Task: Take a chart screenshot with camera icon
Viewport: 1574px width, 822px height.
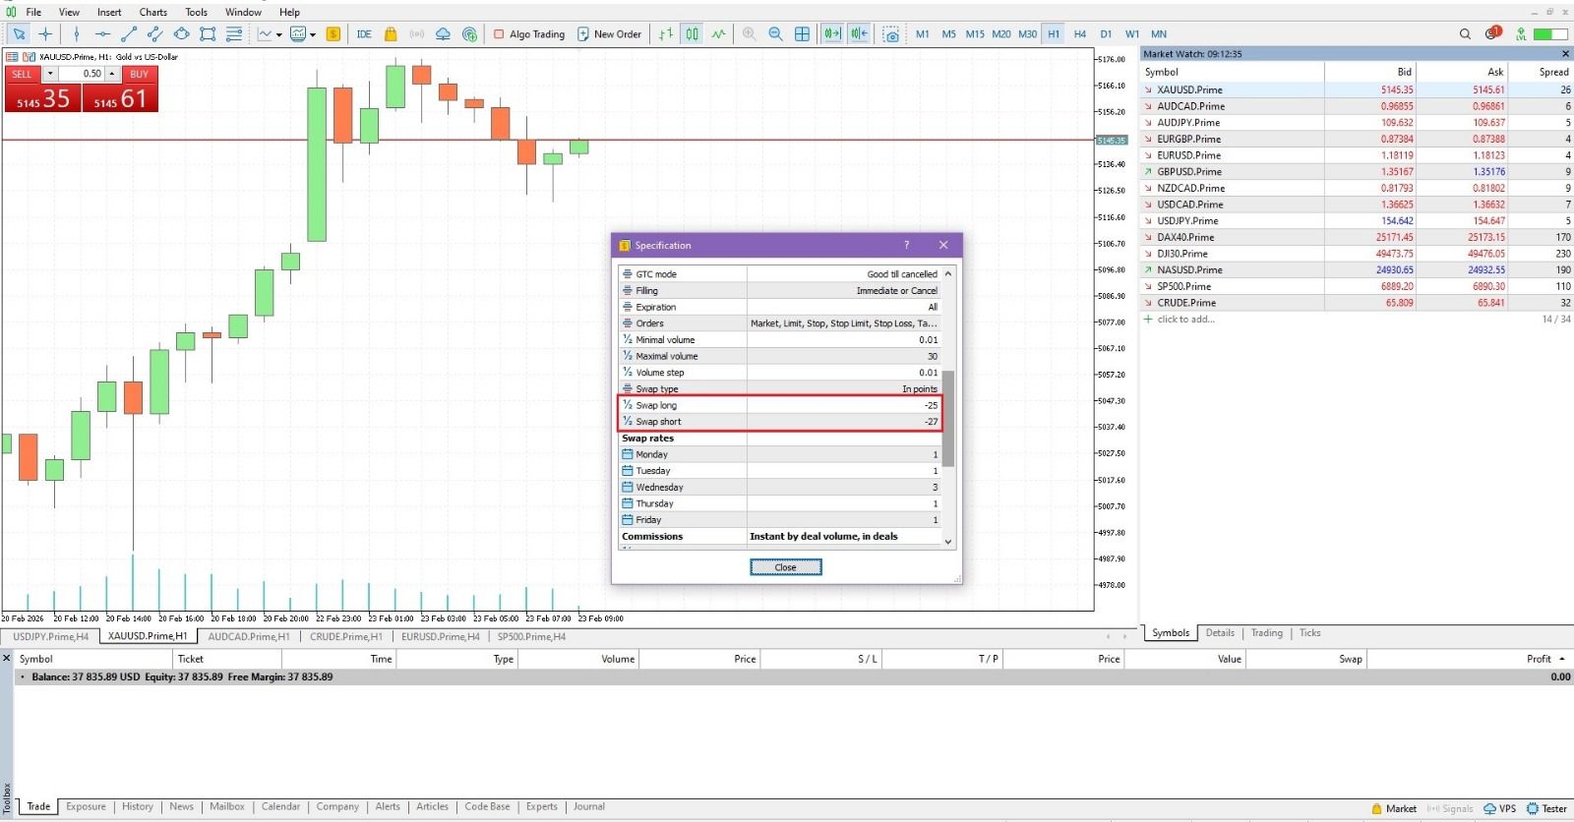Action: tap(891, 33)
